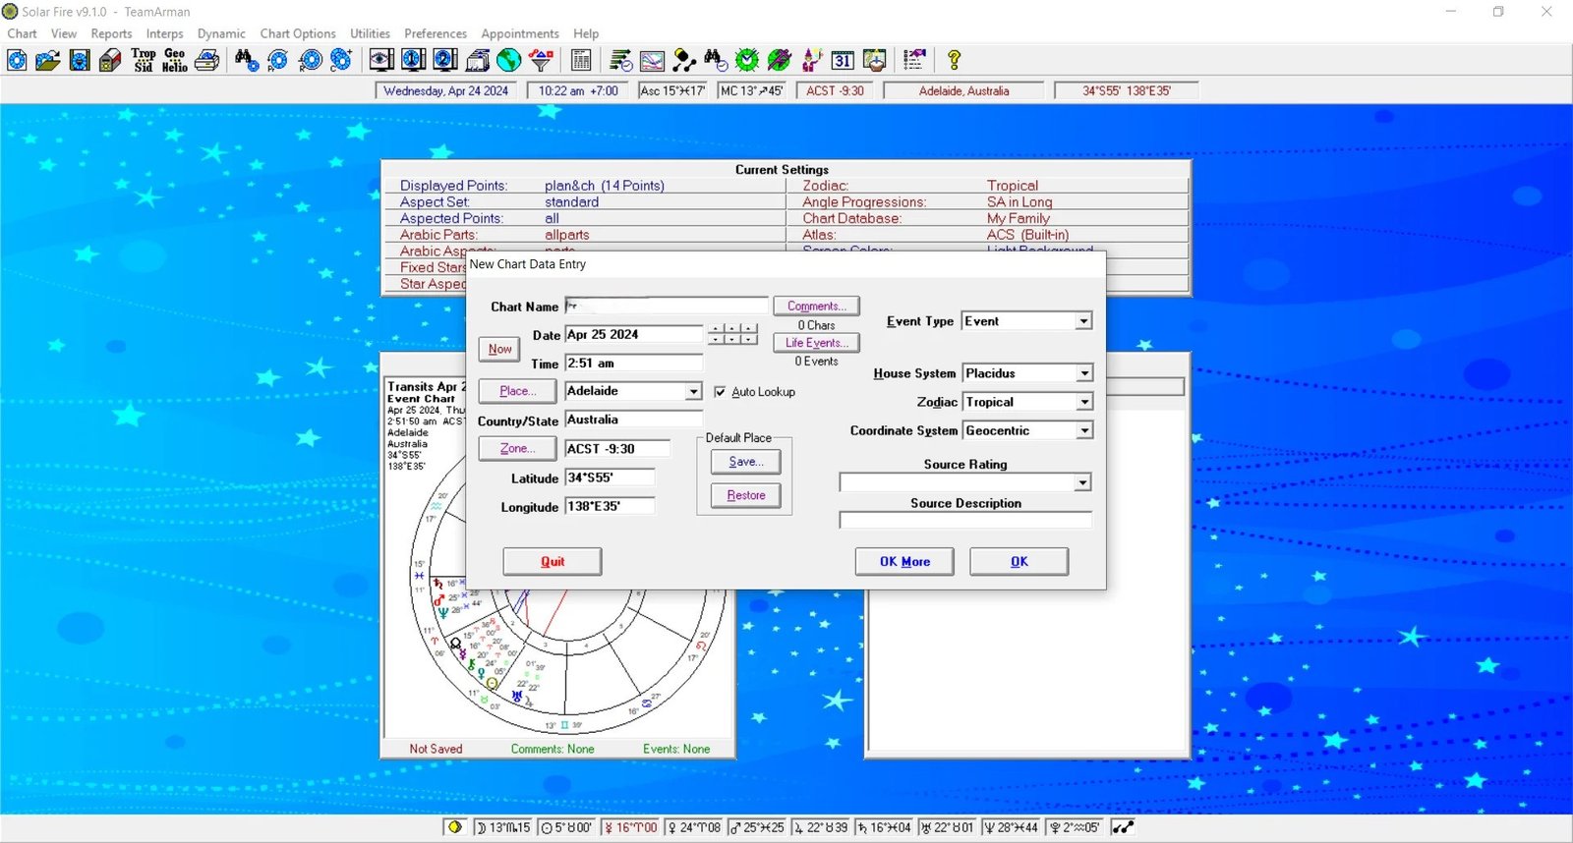The image size is (1573, 843).
Task: Click the stacked pages toolbar icon
Action: coord(477,61)
